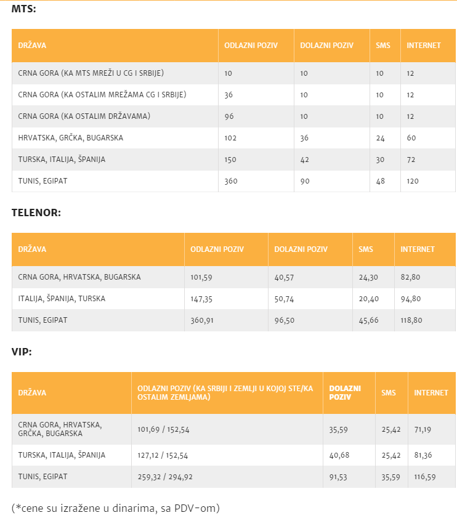Screen dimensions: 457x518
Task: Select VIP long ODLAZNI POZIV header
Action: pyautogui.click(x=227, y=393)
